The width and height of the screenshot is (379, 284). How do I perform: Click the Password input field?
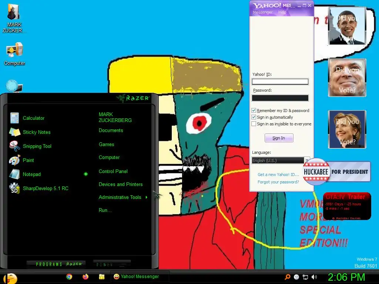point(280,98)
